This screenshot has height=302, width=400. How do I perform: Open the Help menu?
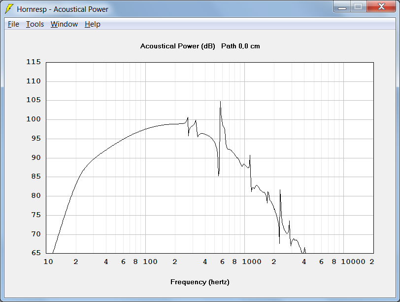pos(92,24)
